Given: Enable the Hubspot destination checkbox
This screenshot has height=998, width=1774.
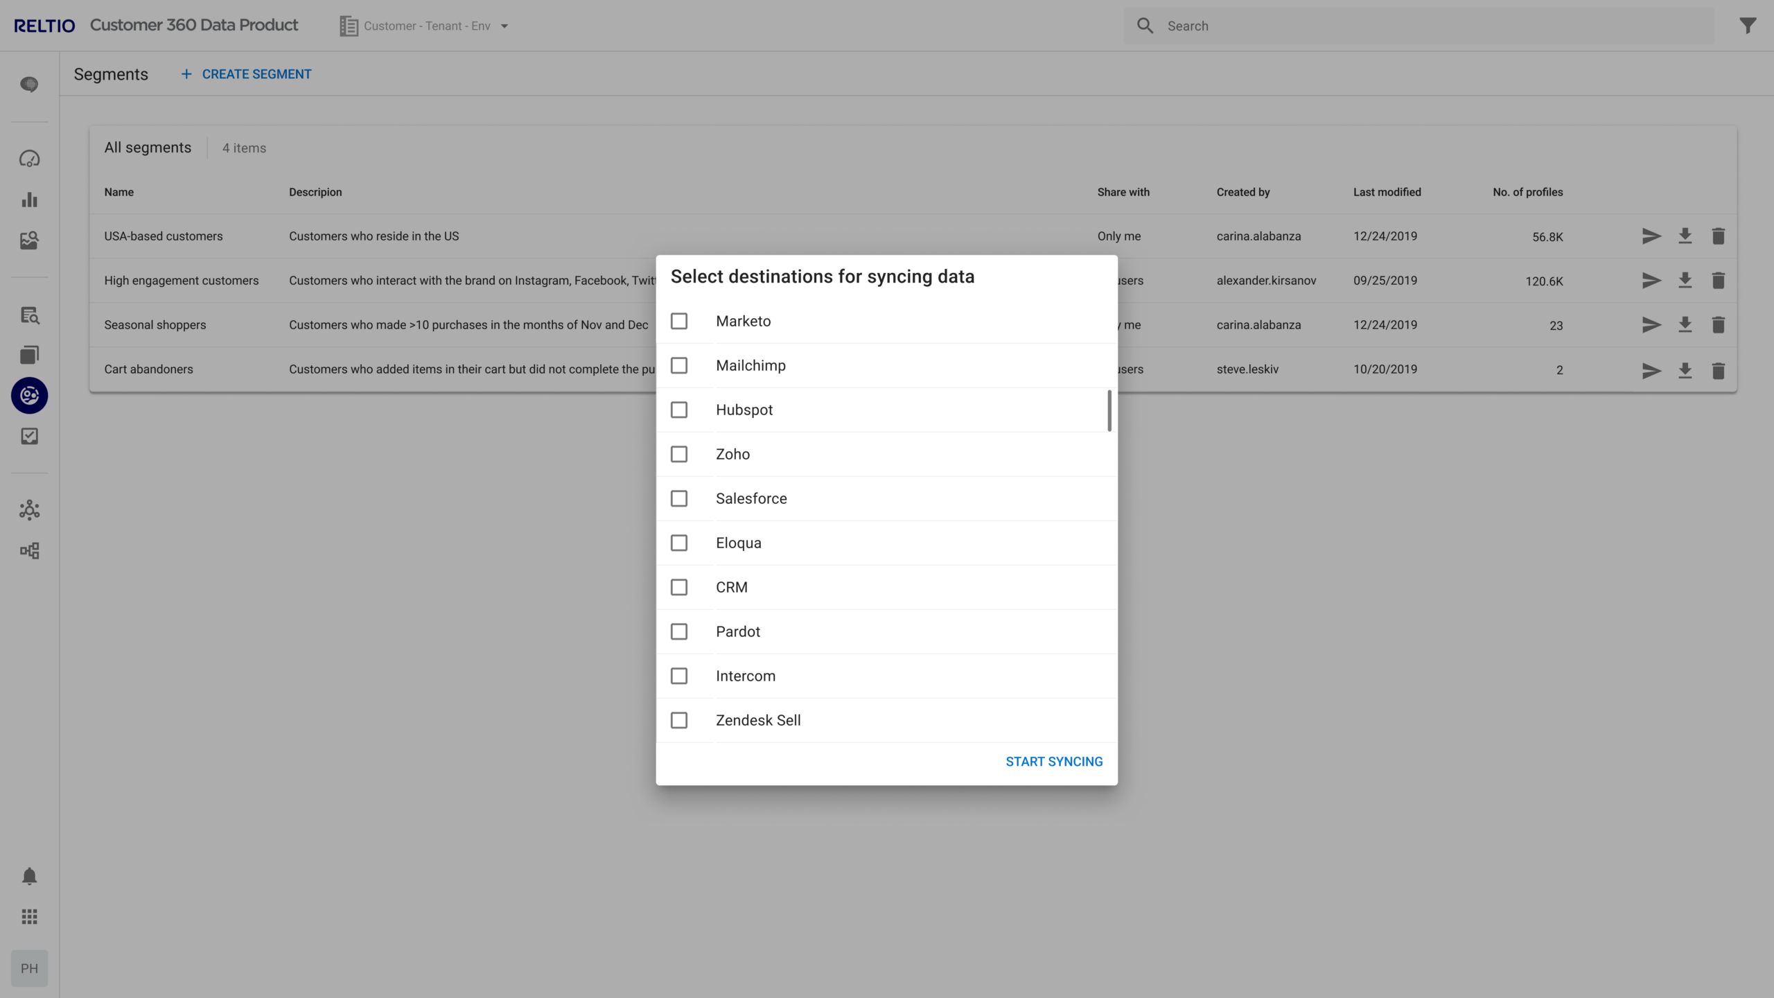Looking at the screenshot, I should click(x=679, y=410).
